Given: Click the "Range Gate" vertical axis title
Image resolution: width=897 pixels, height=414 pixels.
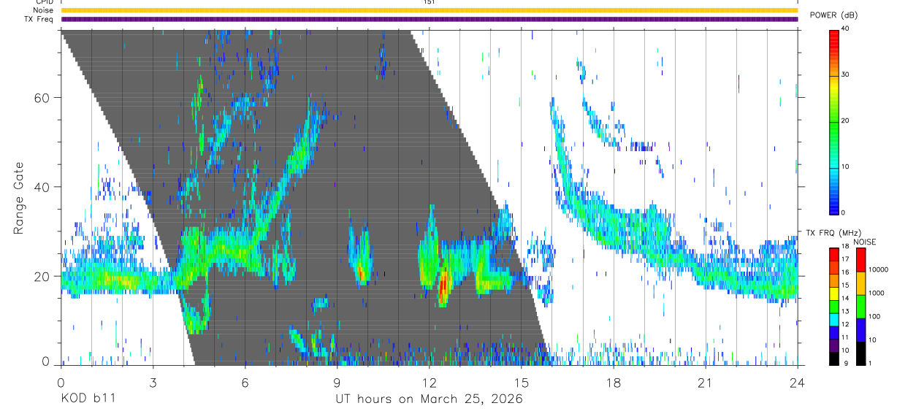Looking at the screenshot, I should pos(20,196).
